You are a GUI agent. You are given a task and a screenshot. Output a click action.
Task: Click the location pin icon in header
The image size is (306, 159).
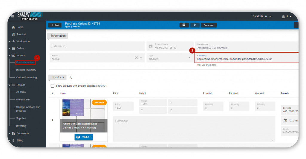click(195, 25)
